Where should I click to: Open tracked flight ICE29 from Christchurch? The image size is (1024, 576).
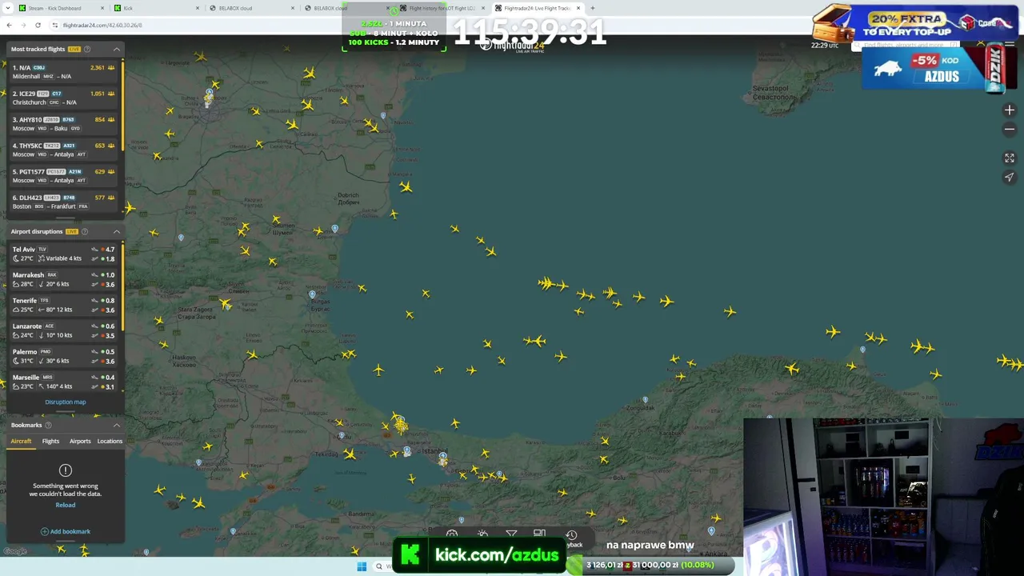tap(64, 98)
